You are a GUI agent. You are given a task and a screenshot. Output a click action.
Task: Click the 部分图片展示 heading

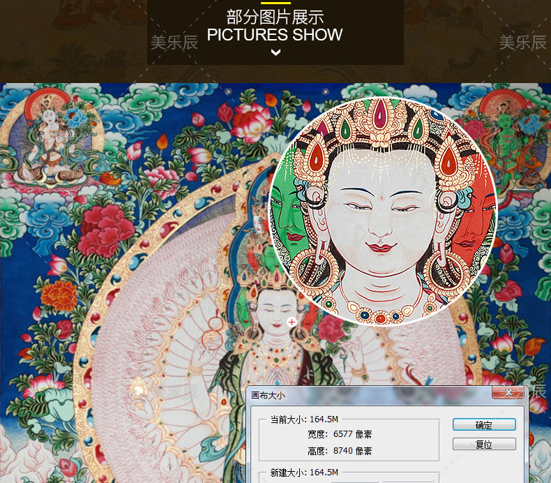point(275,17)
